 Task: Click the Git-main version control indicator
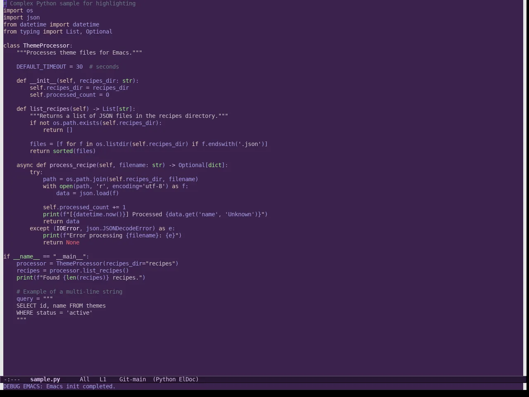pyautogui.click(x=133, y=379)
